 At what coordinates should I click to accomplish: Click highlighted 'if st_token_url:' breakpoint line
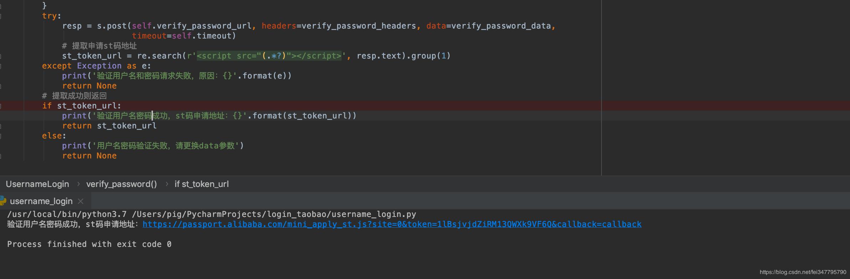82,106
